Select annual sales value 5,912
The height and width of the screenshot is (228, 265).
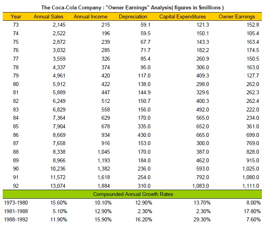tap(59, 84)
